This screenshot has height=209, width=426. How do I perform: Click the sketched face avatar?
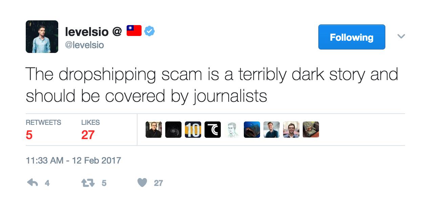232,130
